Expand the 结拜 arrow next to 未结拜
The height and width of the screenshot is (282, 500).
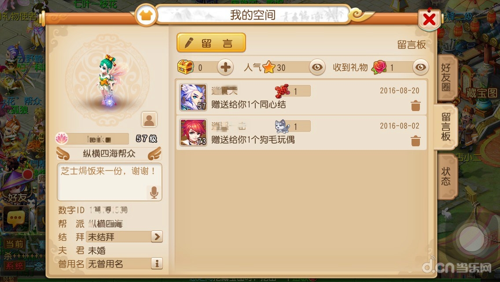pyautogui.click(x=157, y=237)
